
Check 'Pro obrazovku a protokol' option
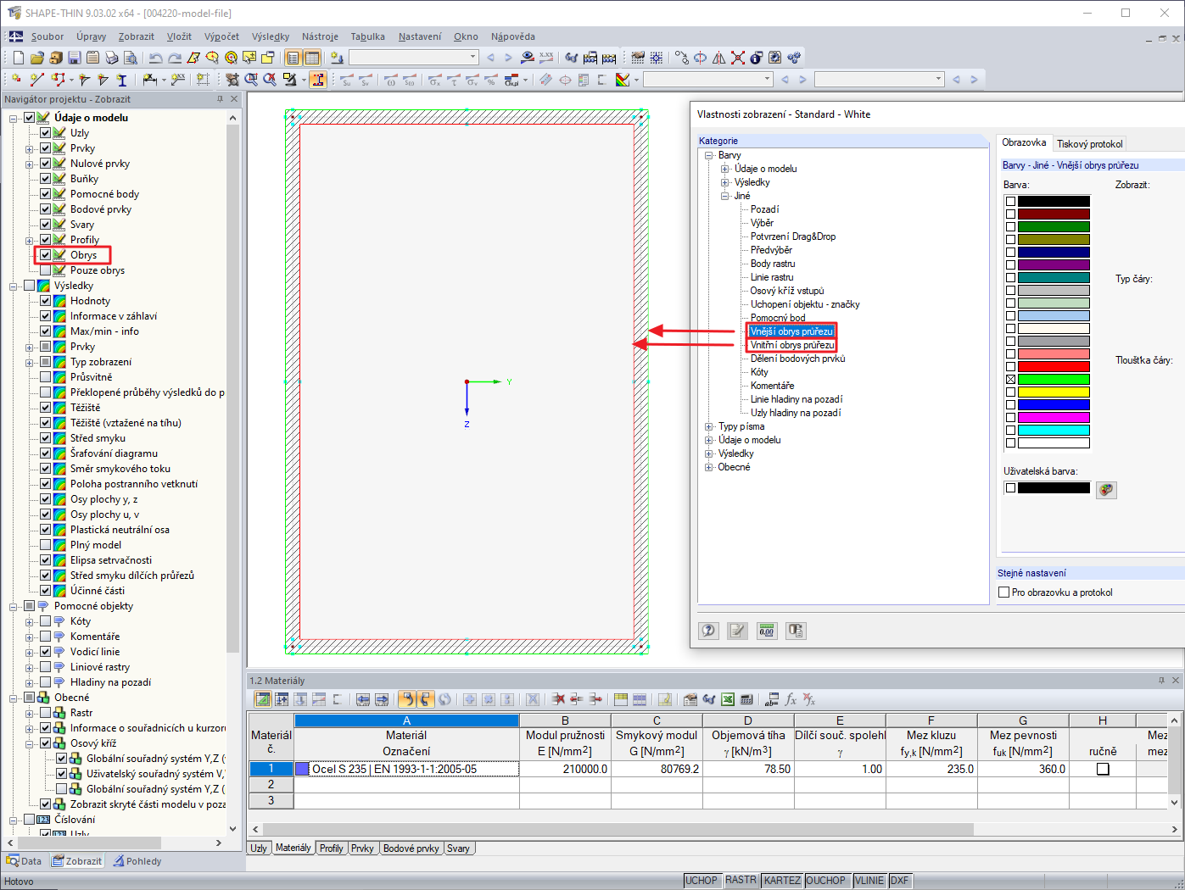click(x=1004, y=592)
